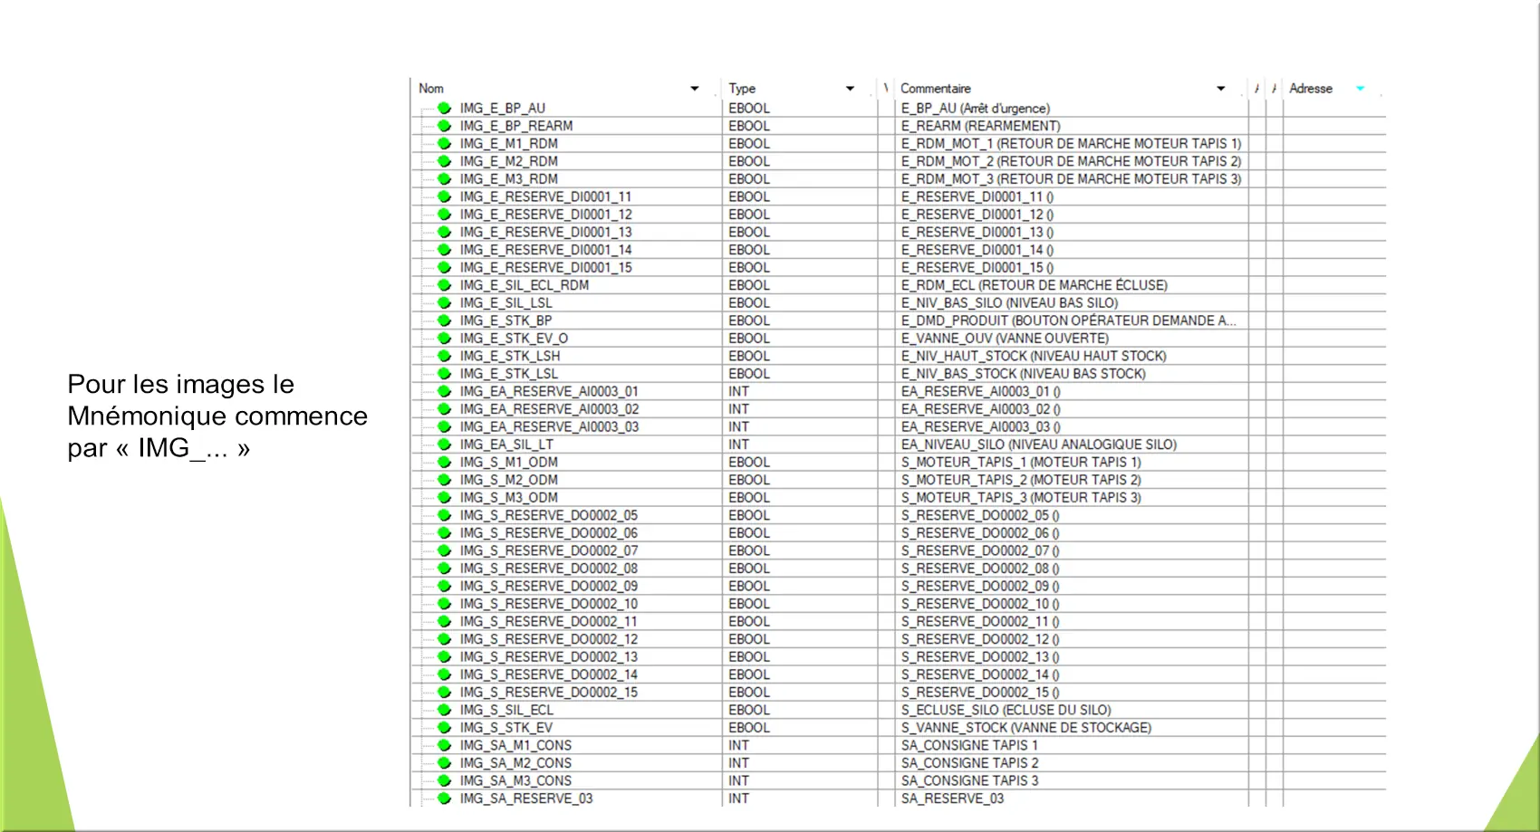Click green icon beside IMG_E_BP_REARM

(x=444, y=126)
